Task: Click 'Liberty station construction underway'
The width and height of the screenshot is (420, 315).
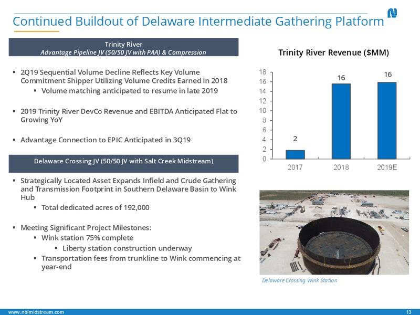Action: [x=127, y=248]
